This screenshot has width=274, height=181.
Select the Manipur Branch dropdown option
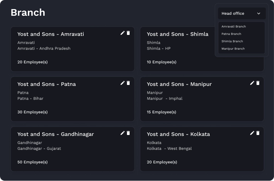[233, 49]
